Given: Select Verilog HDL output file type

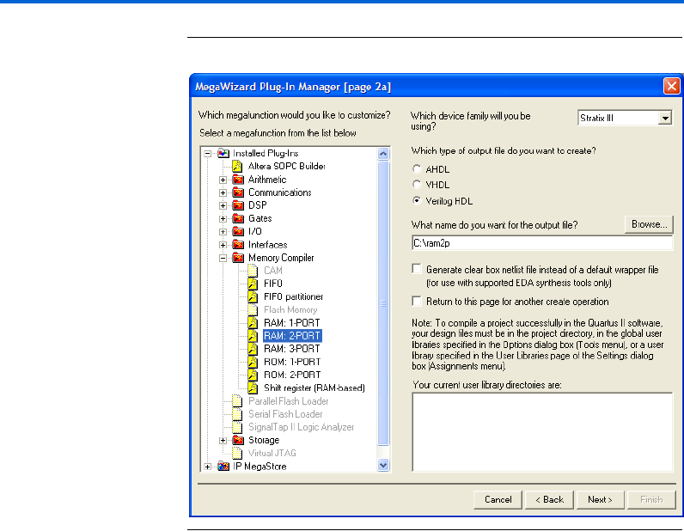Looking at the screenshot, I should (417, 201).
